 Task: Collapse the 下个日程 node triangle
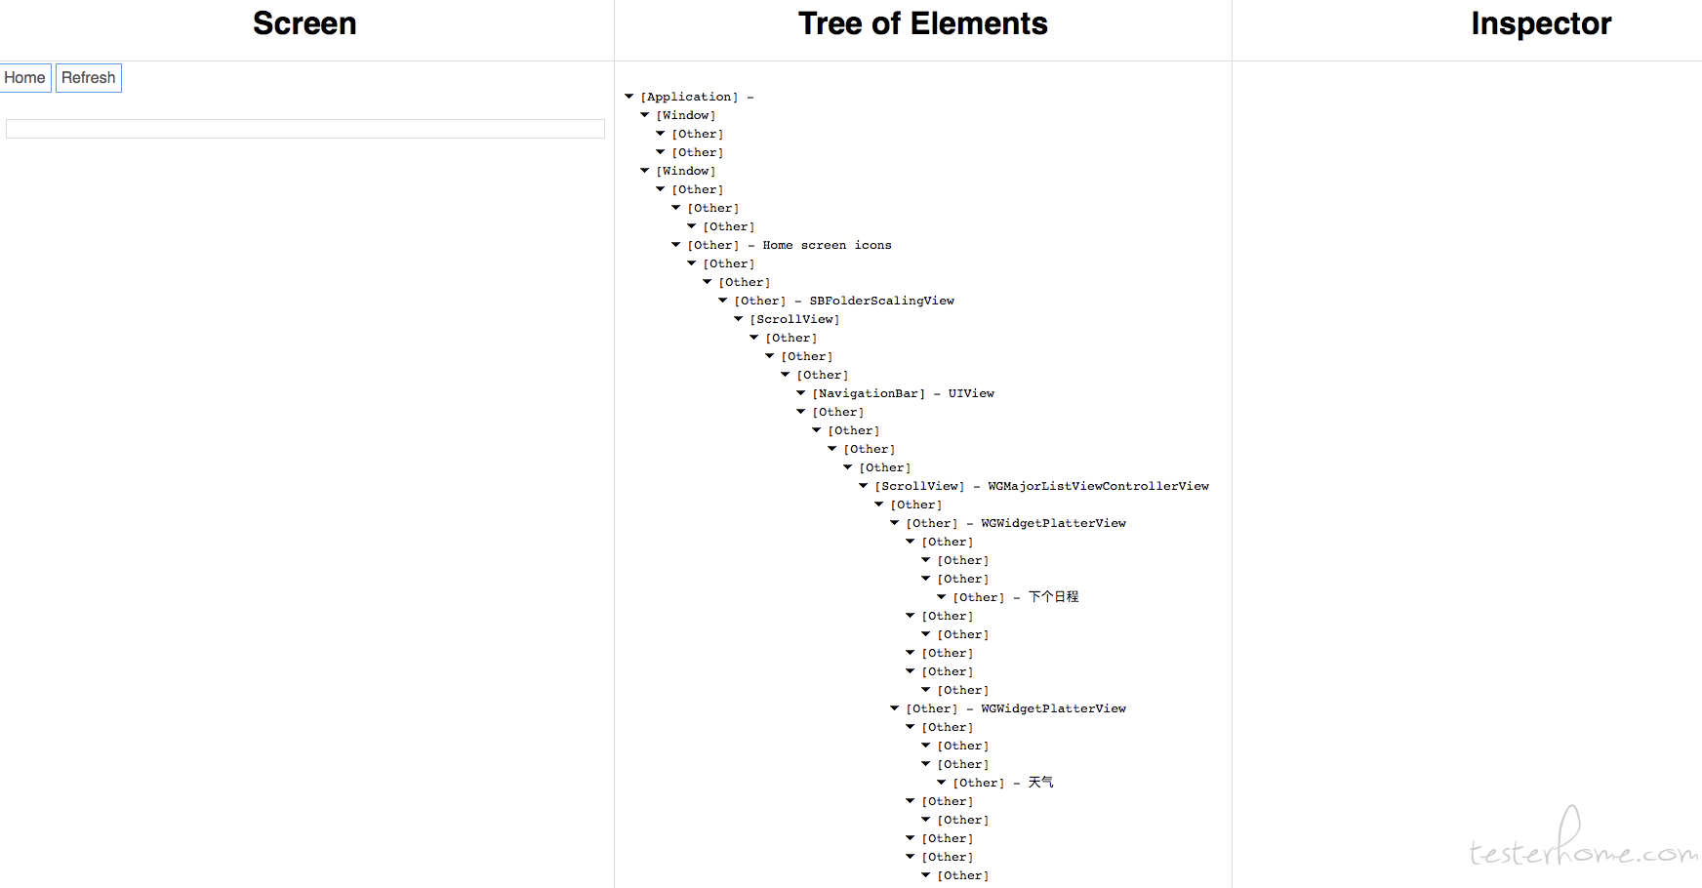942,597
